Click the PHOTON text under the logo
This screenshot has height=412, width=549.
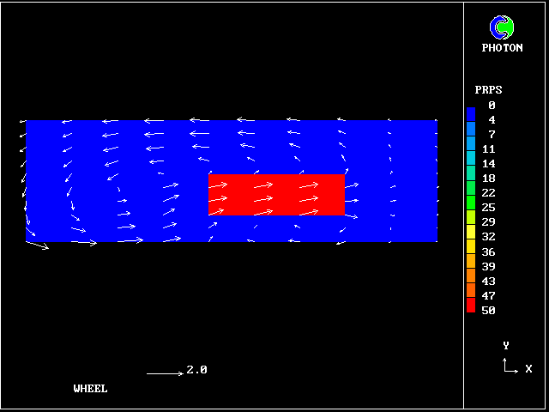tap(502, 48)
